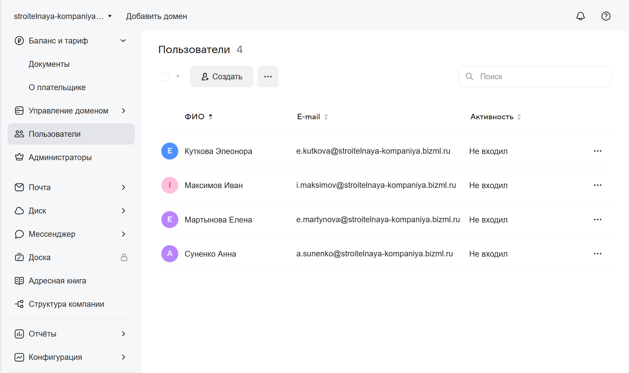Click the search magnifier icon
Image resolution: width=629 pixels, height=373 pixels.
pyautogui.click(x=469, y=76)
